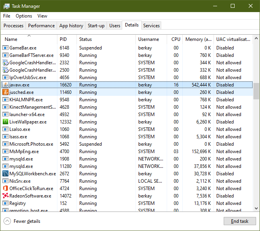Screen dimensions: 260x231
Task: Click the scrollbar down arrow
Action: pyautogui.click(x=256, y=208)
